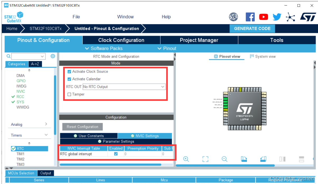The width and height of the screenshot is (318, 184).
Task: Open the peripheral search dropdown
Action: tap(42, 56)
